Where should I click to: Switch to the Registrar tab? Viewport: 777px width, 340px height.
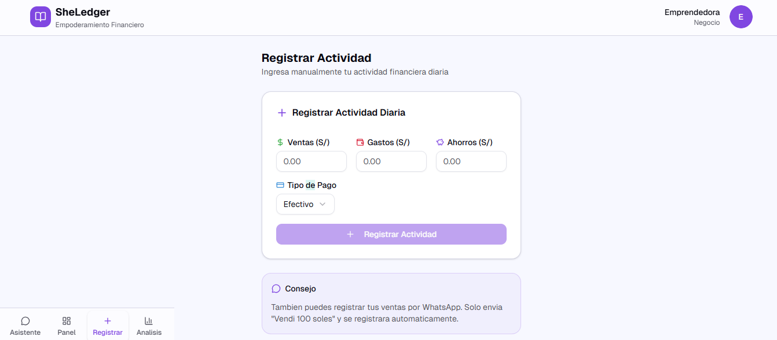[108, 326]
